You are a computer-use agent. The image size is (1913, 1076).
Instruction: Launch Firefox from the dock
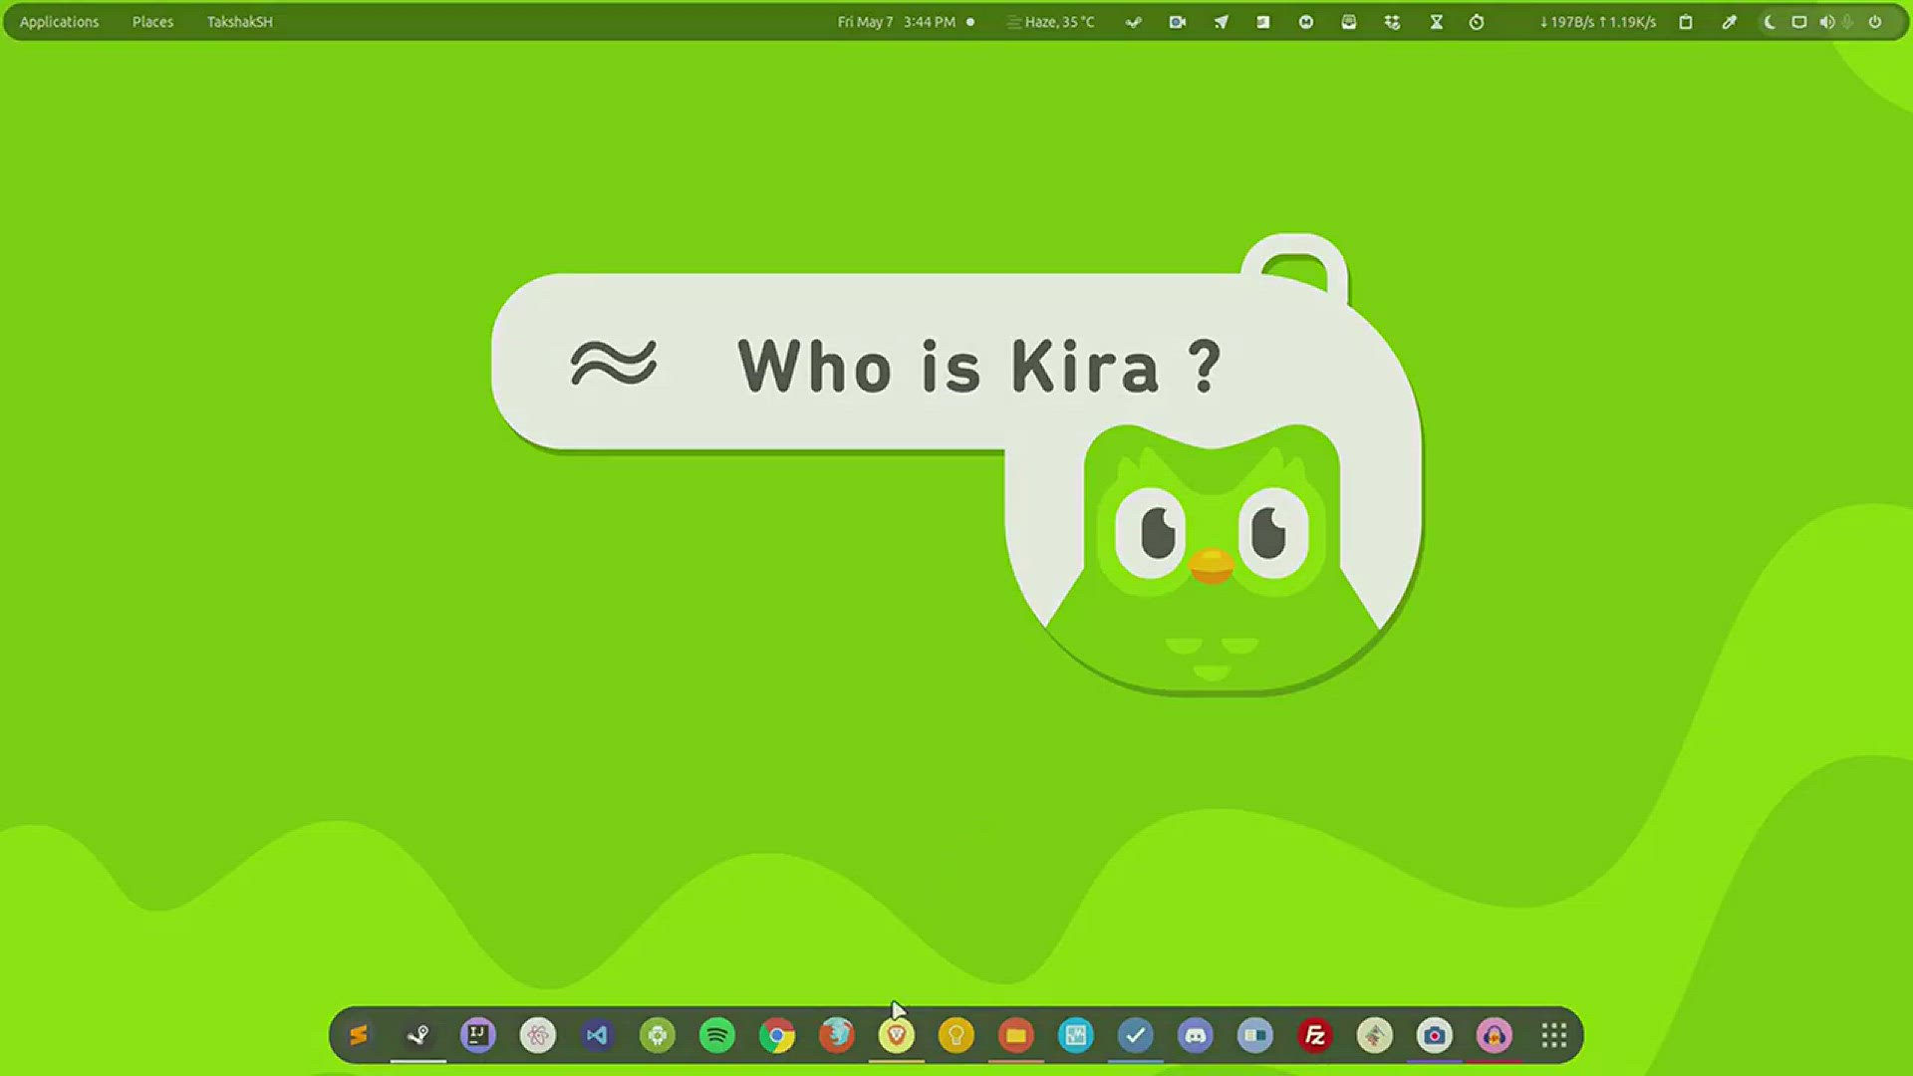point(837,1036)
